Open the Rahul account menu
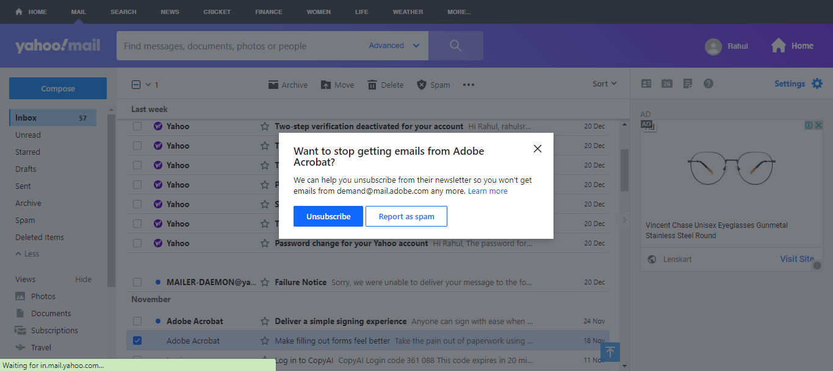This screenshot has width=833, height=371. click(726, 46)
